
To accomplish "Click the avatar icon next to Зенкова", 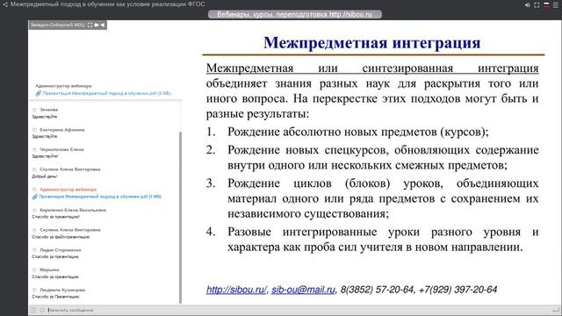I will (35, 110).
